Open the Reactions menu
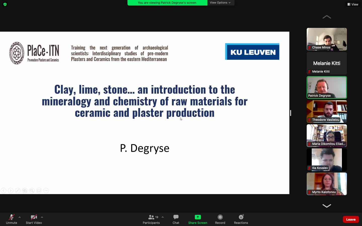This screenshot has width=362, height=226. tap(241, 219)
